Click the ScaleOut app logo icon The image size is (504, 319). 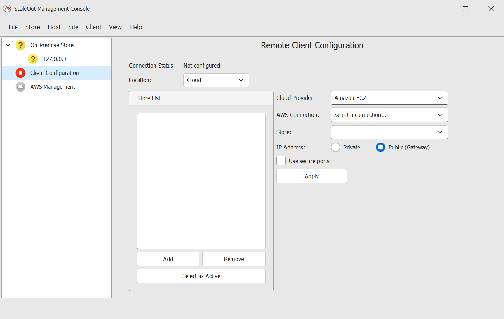tap(7, 9)
